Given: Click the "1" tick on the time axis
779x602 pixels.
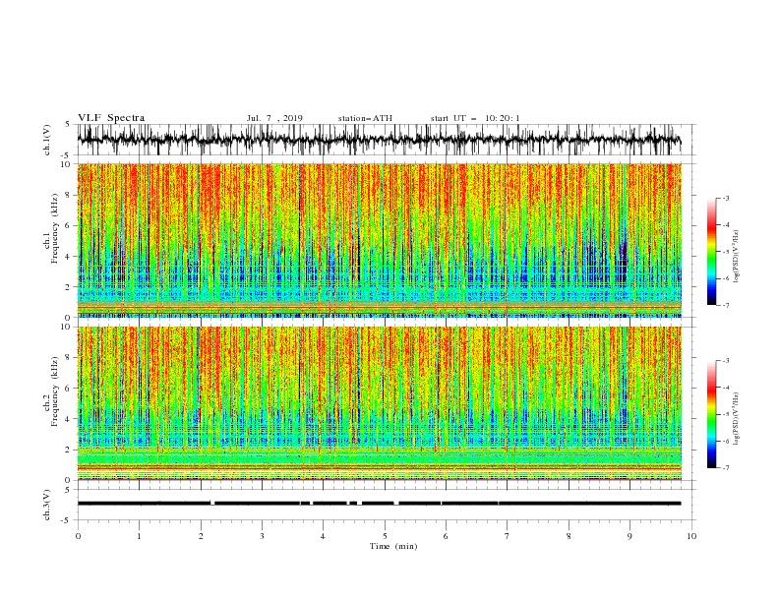Looking at the screenshot, I should pyautogui.click(x=139, y=536).
